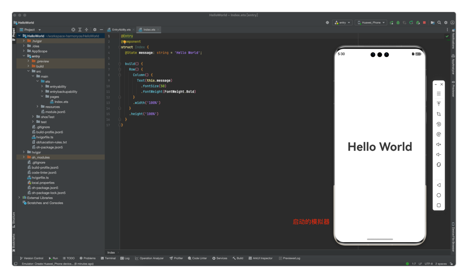
Task: Open Project panel options gear
Action: pos(95,30)
